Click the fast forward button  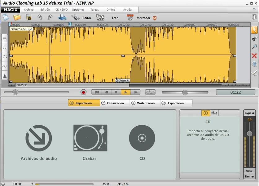(135, 92)
